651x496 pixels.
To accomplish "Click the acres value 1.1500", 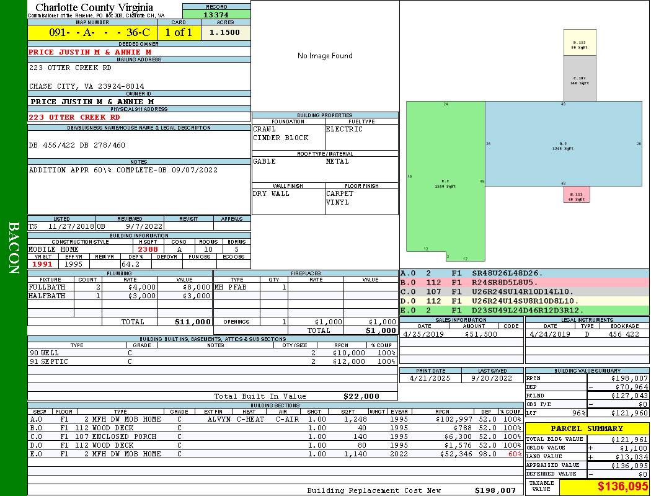I will [224, 32].
